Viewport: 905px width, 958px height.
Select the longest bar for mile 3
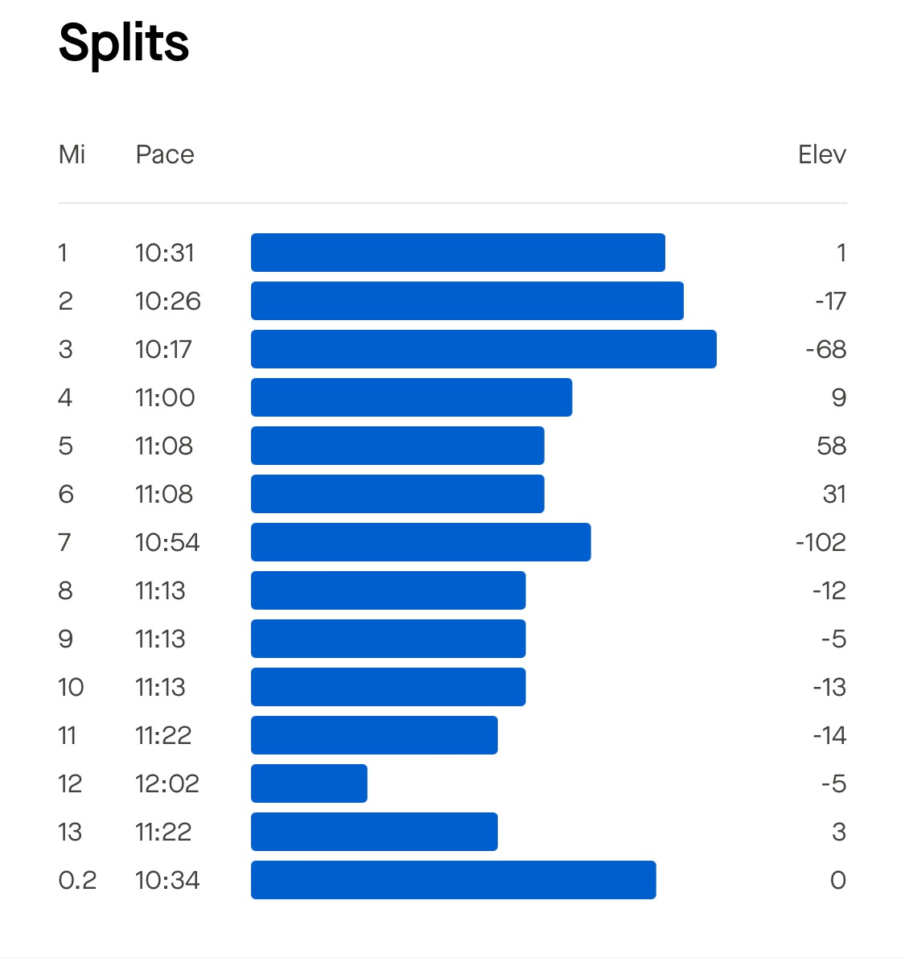click(483, 349)
